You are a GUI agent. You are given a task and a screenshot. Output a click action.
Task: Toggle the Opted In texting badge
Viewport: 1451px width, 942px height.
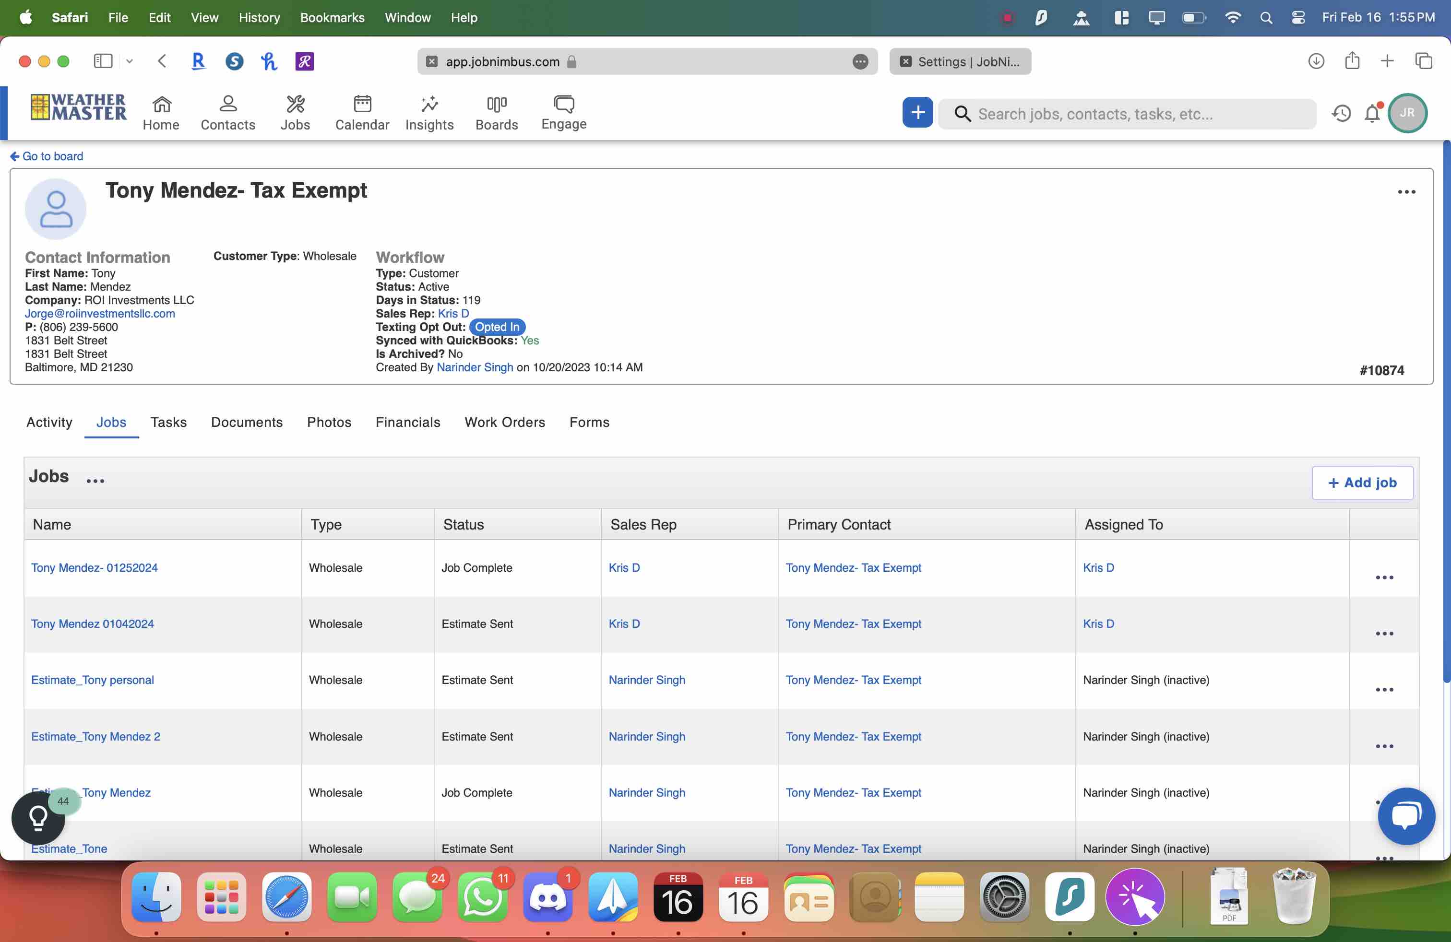[497, 327]
